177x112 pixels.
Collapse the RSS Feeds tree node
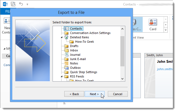point(62,76)
